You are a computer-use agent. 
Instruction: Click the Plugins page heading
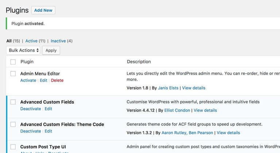[17, 10]
